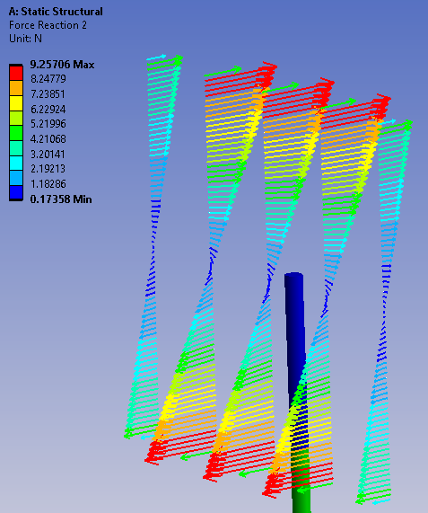
Task: Click the dark blue legend color band
Action: point(16,193)
